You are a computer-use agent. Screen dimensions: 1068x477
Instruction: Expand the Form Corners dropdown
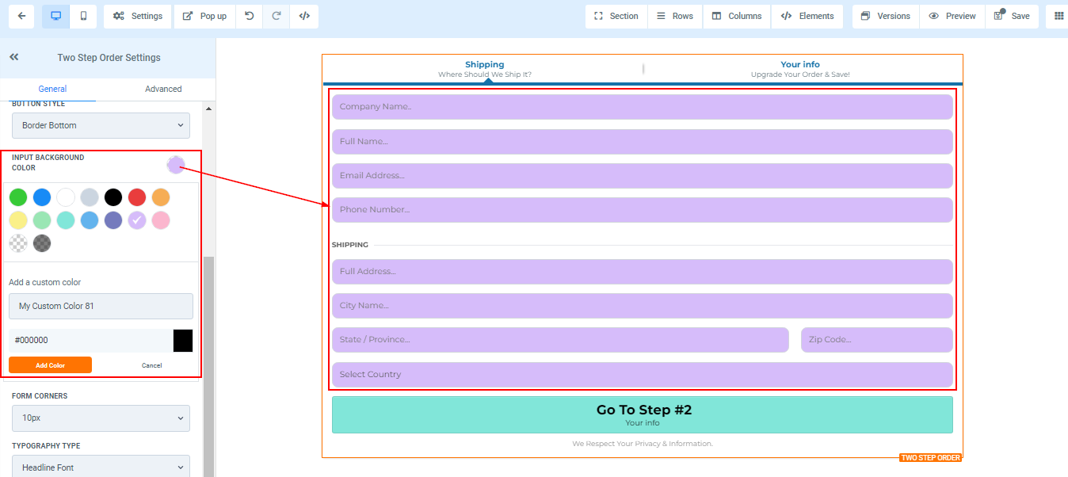coord(101,418)
